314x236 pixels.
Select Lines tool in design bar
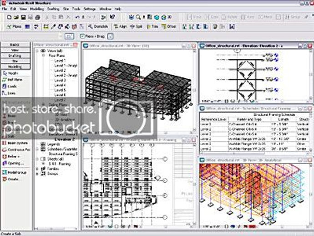coord(9,93)
